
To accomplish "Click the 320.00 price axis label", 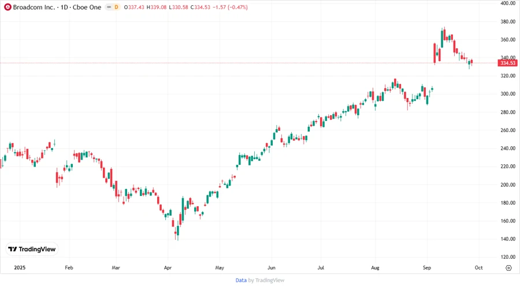I will click(x=508, y=75).
